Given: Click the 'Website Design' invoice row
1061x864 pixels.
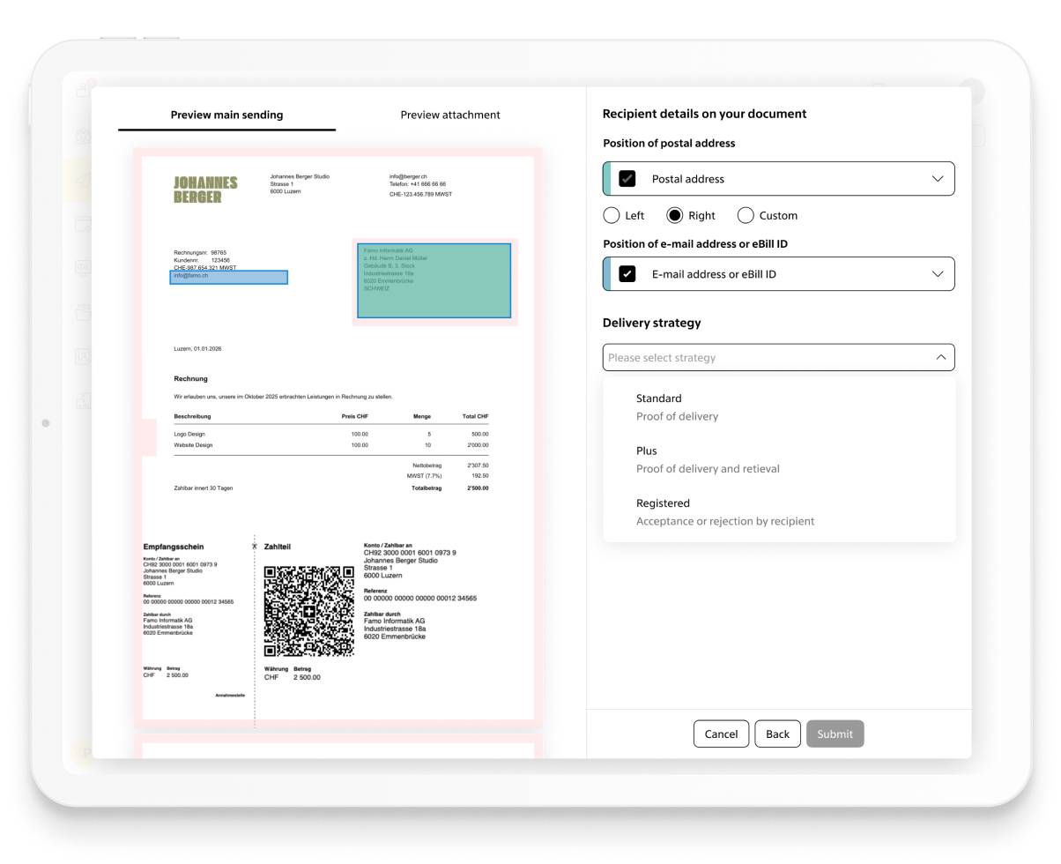Looking at the screenshot, I should point(331,445).
